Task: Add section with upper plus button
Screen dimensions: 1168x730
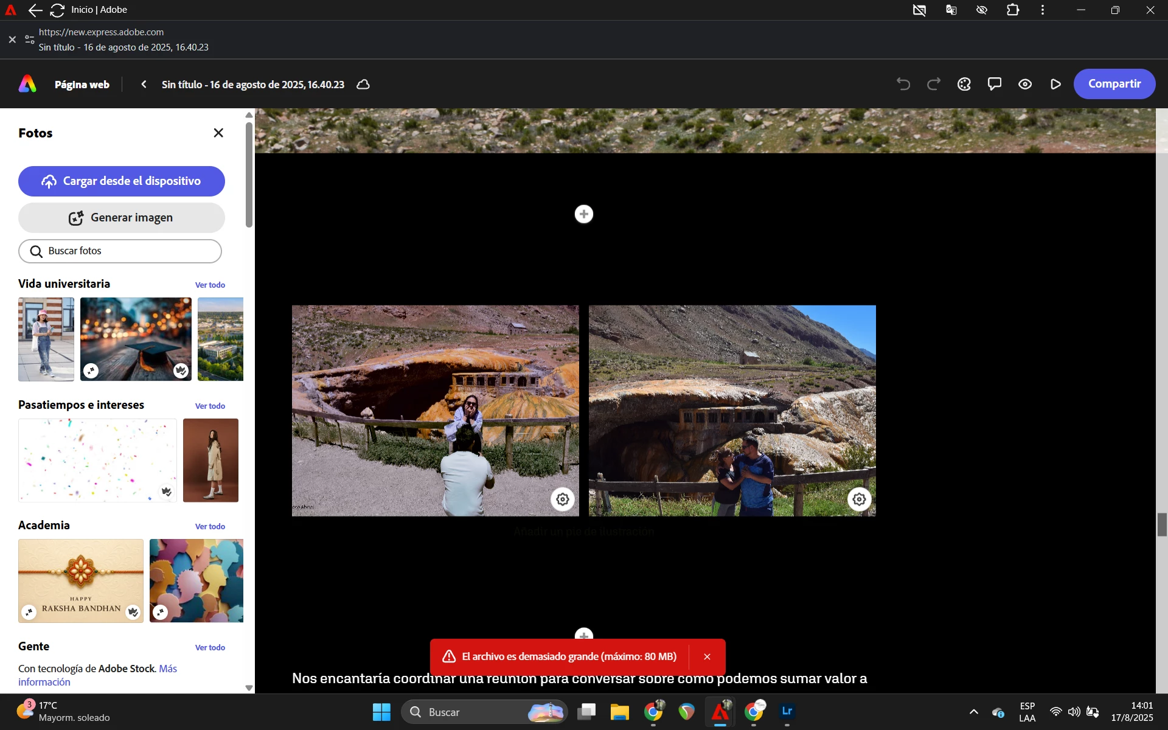Action: point(584,214)
